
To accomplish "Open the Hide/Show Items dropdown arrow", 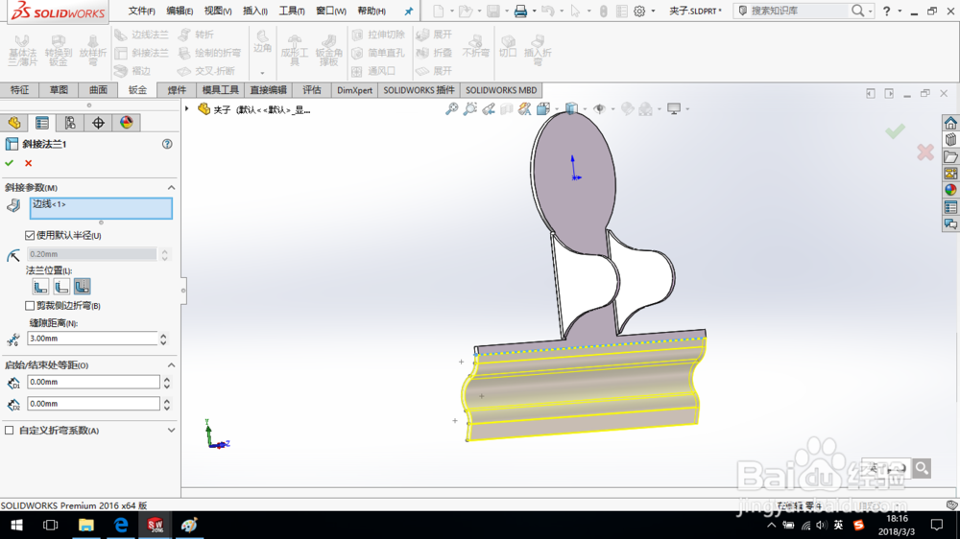I will [612, 109].
